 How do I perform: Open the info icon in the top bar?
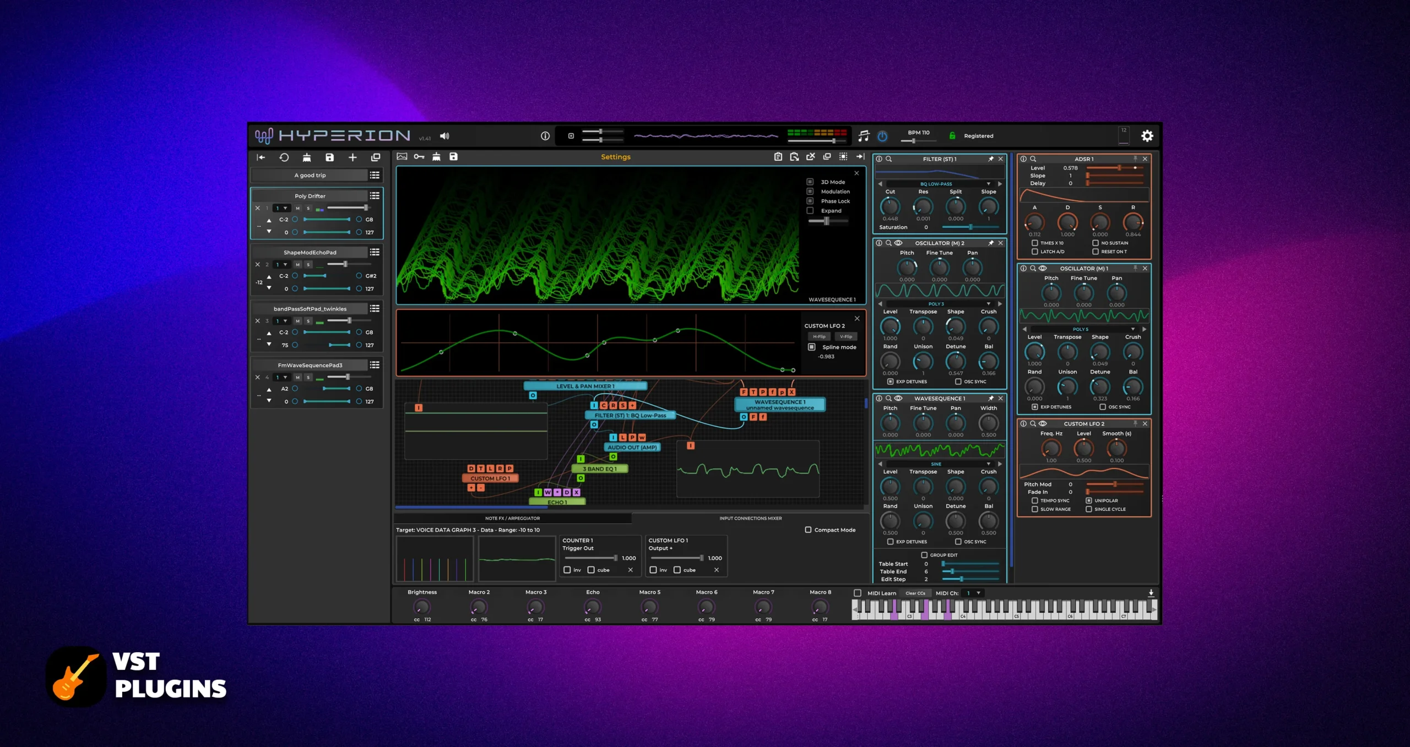[545, 135]
